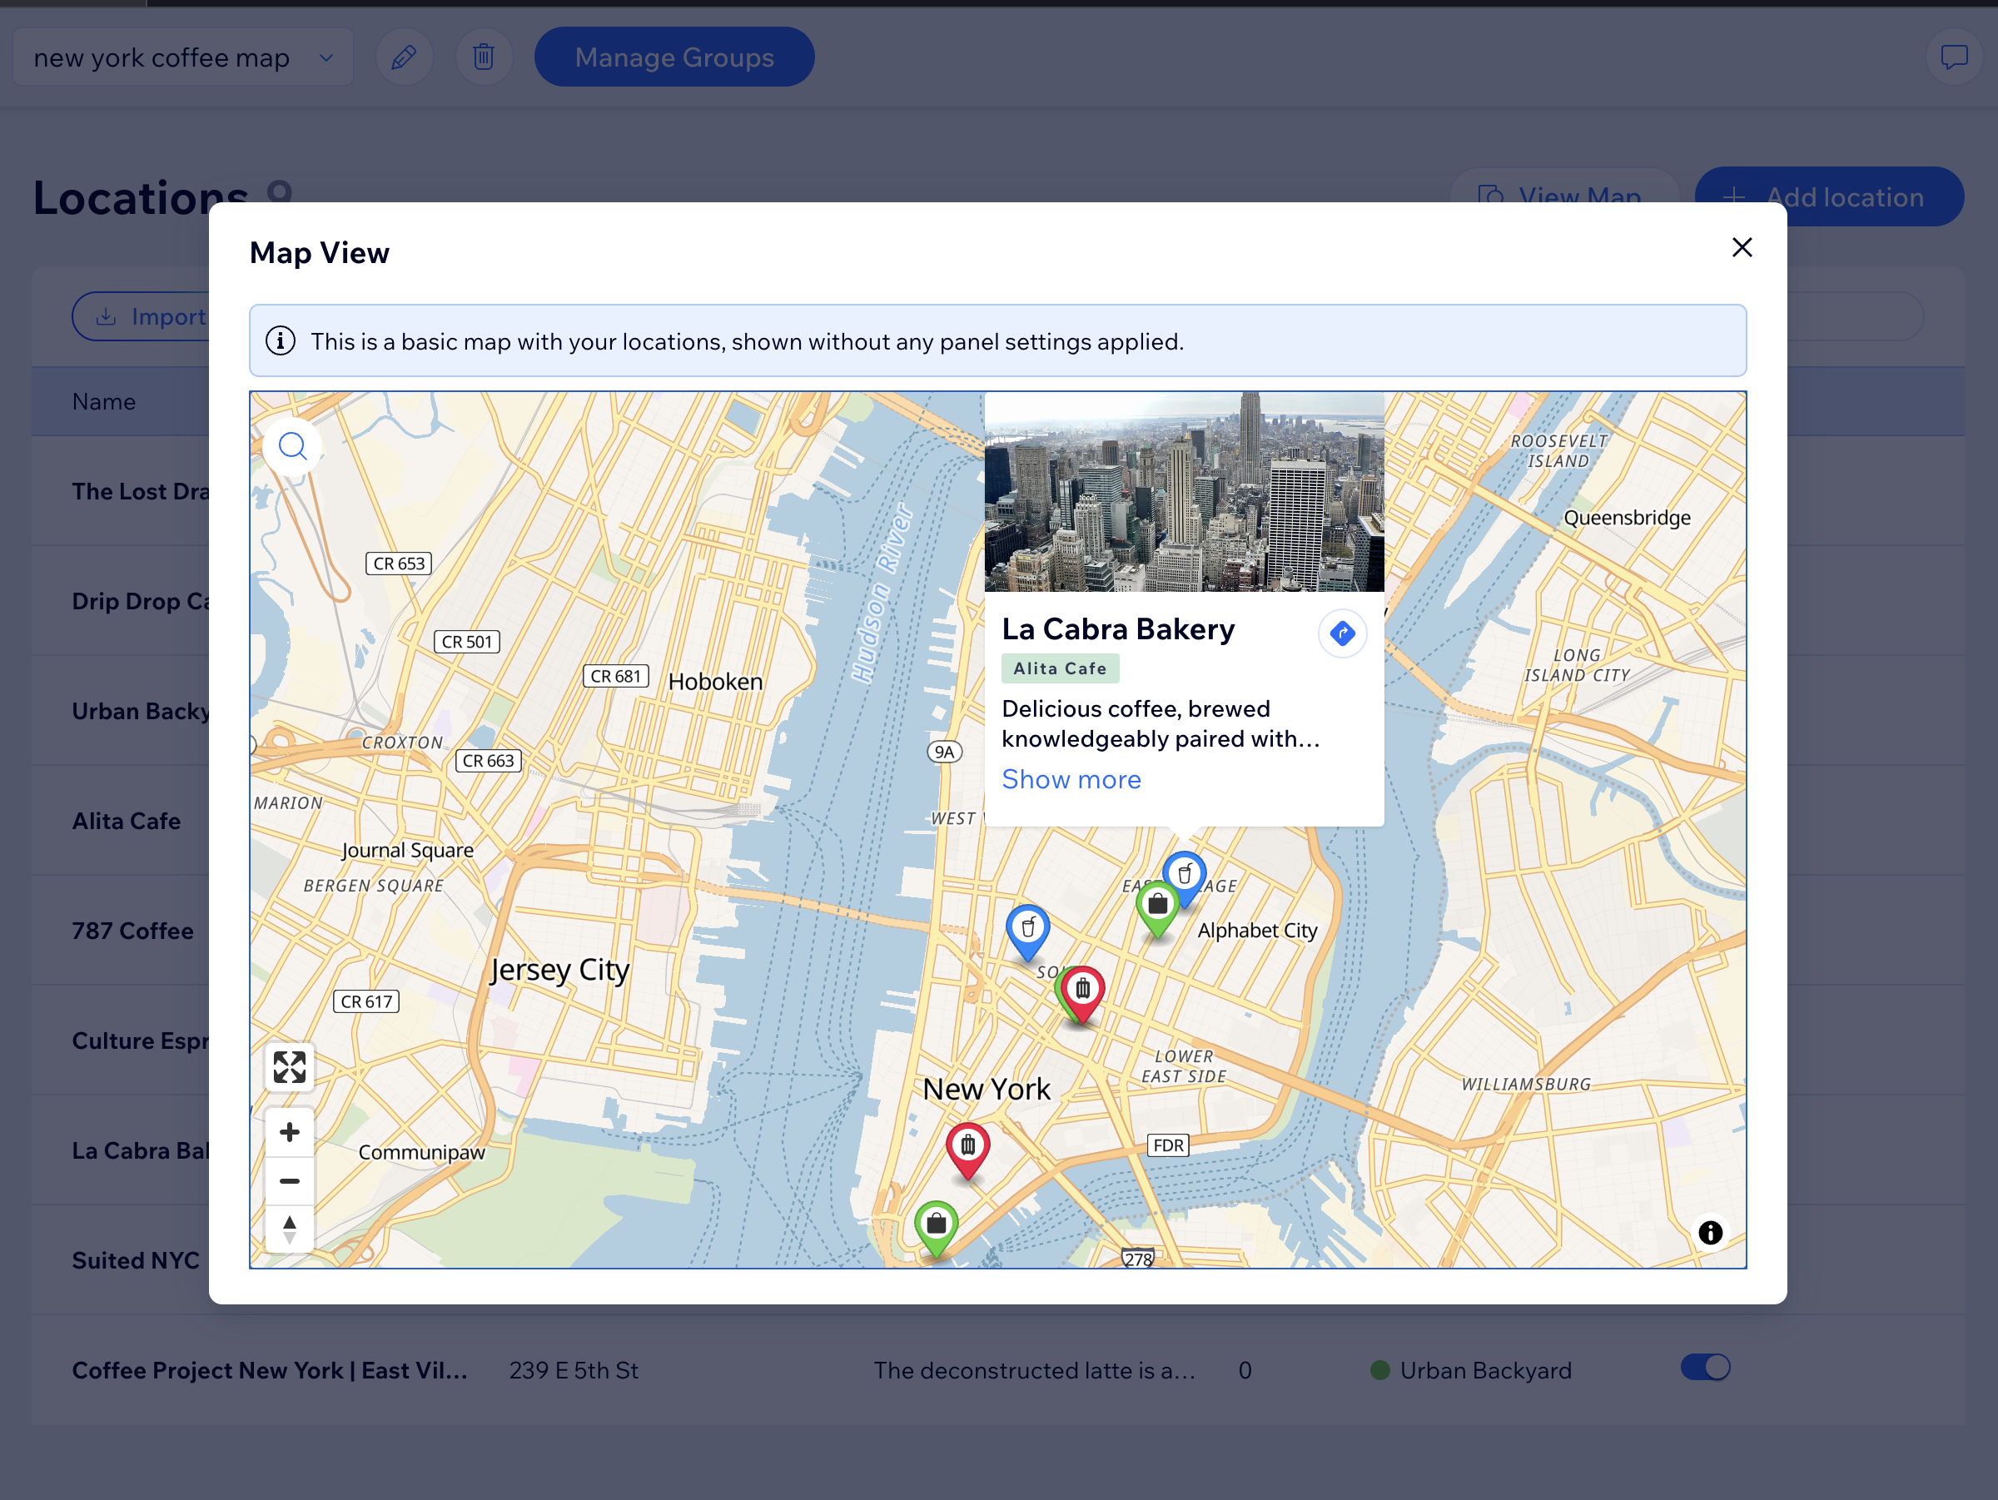Click the Add location button
Image resolution: width=1998 pixels, height=1500 pixels.
(1829, 197)
